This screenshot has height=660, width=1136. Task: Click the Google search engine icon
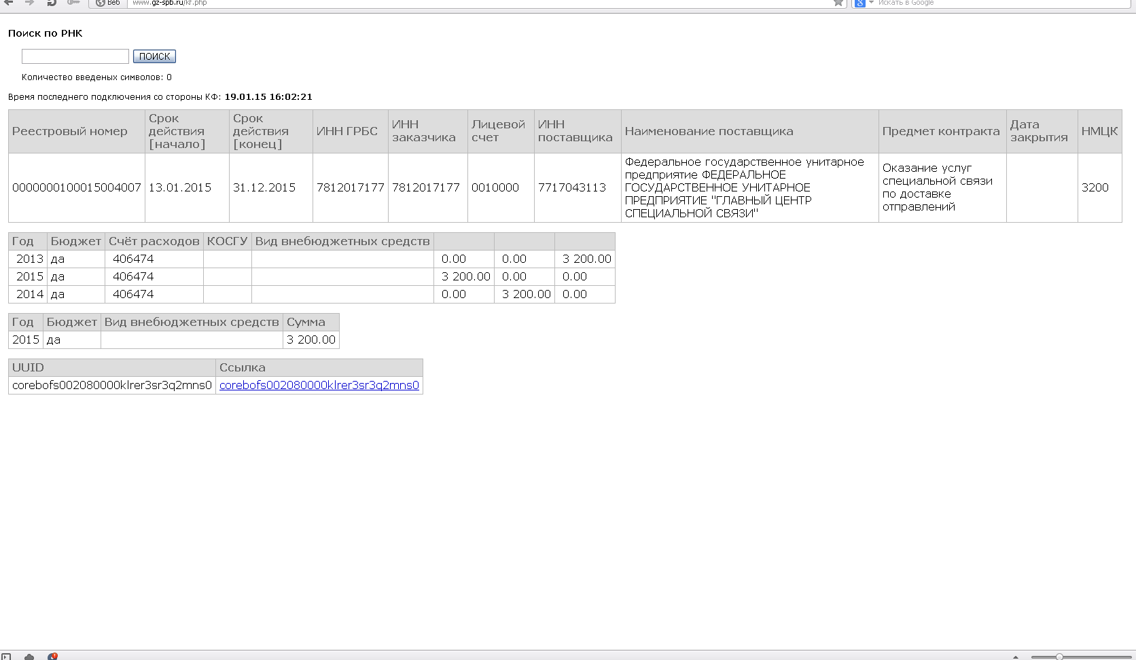[x=859, y=3]
